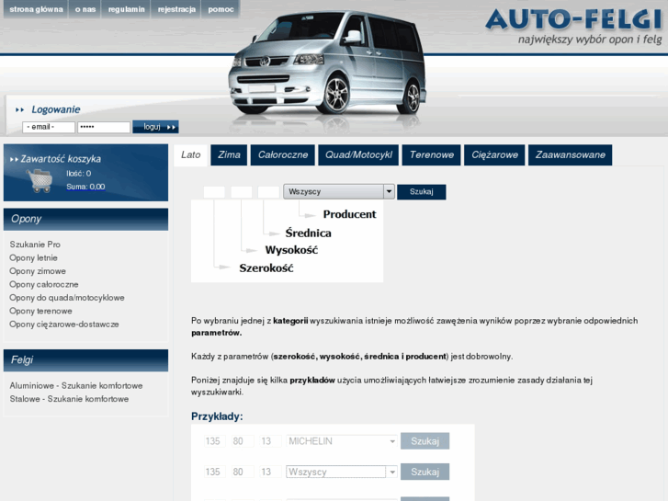Click Szukaj next to MICHELIN example
The height and width of the screenshot is (501, 668).
[x=425, y=441]
